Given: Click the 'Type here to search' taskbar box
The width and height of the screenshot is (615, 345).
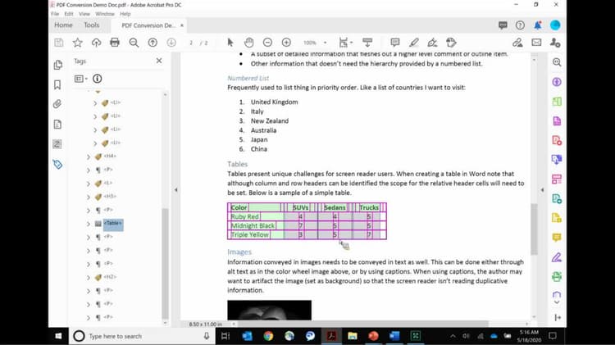Looking at the screenshot, I should click(x=143, y=336).
